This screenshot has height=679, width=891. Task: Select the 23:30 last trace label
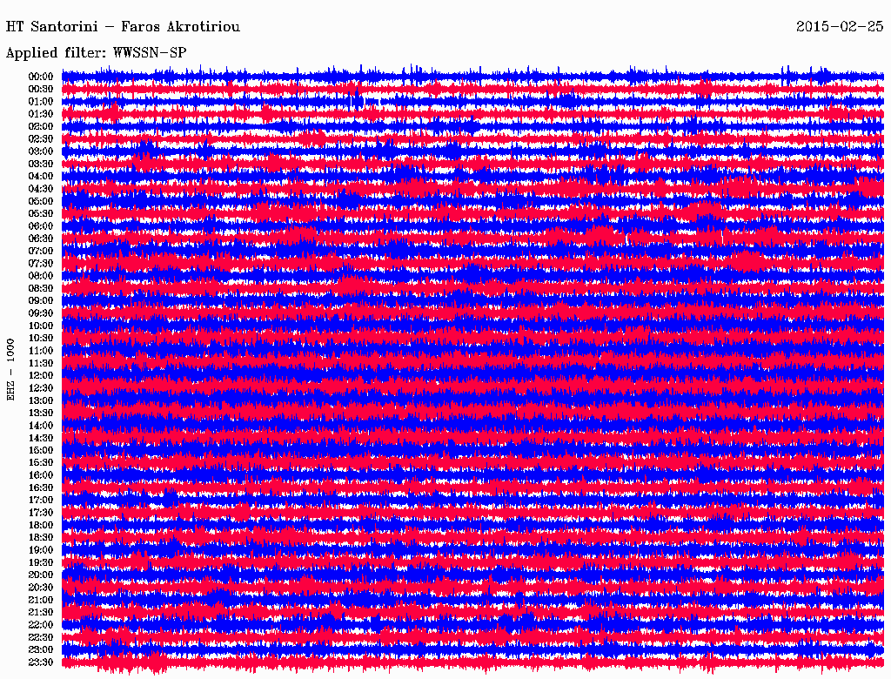point(41,662)
